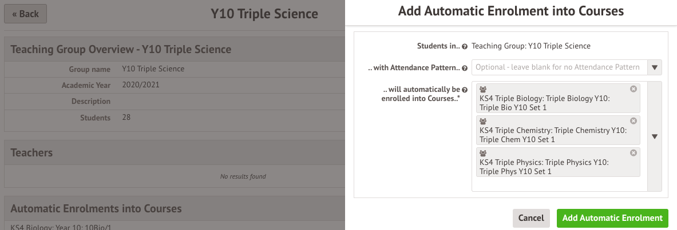Expand the Courses selection dropdown arrow

coord(654,136)
